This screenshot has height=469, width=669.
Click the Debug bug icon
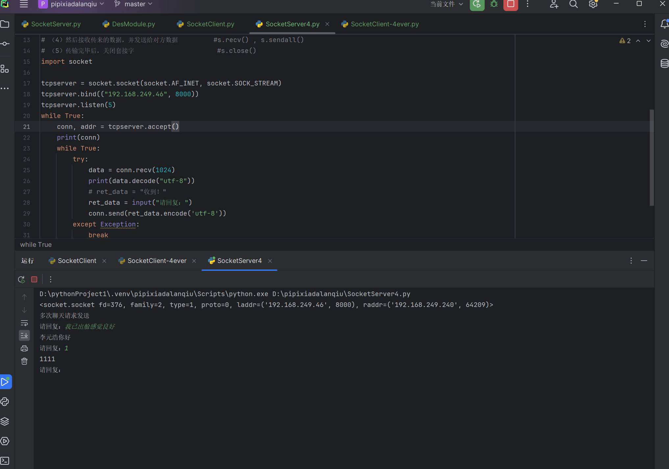[494, 4]
